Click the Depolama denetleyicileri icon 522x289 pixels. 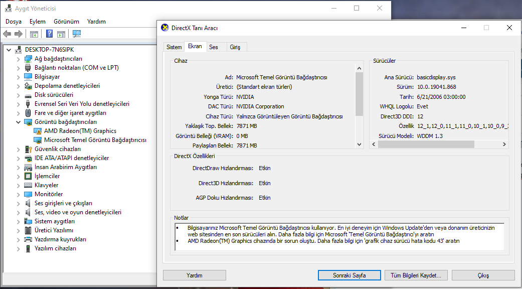click(x=28, y=86)
